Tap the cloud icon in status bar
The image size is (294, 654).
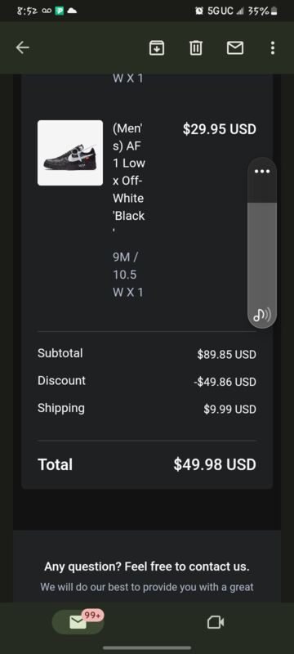click(x=72, y=11)
